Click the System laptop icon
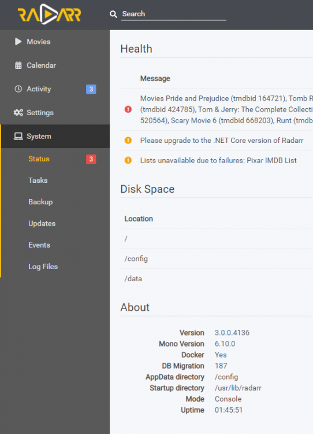 coord(18,136)
